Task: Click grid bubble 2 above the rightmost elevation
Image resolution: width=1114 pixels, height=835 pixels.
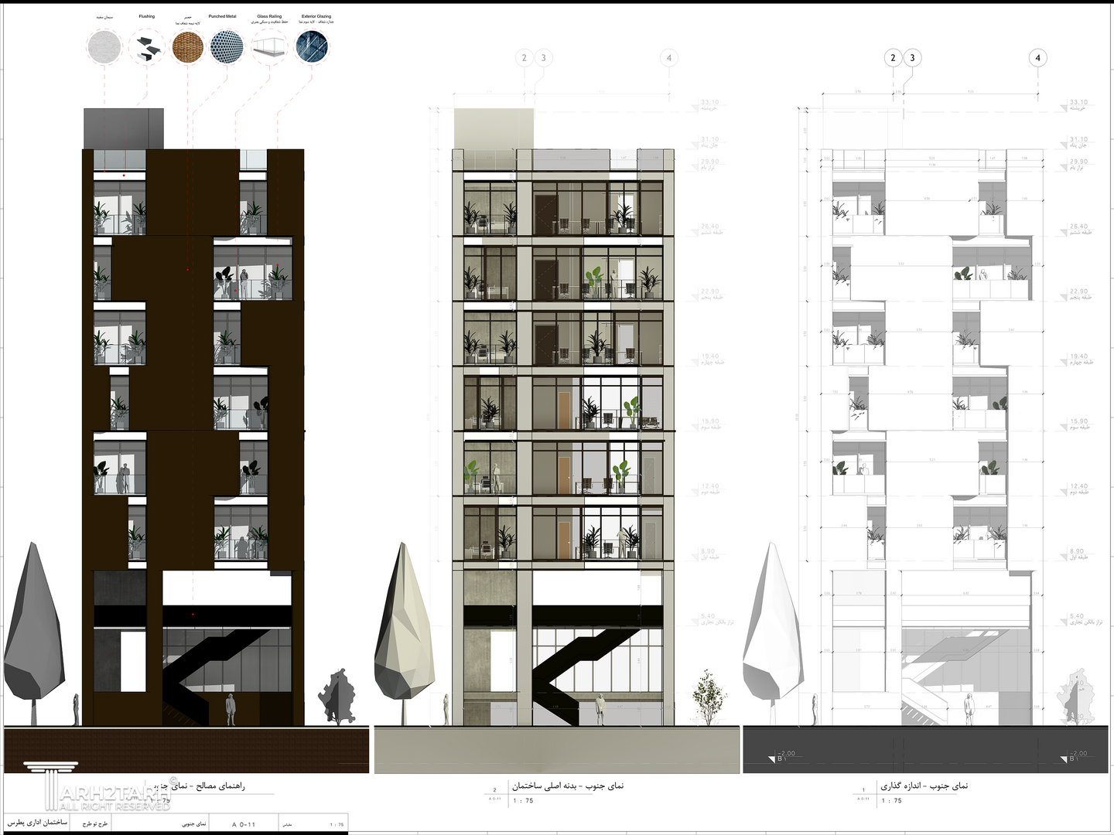Action: pos(893,57)
